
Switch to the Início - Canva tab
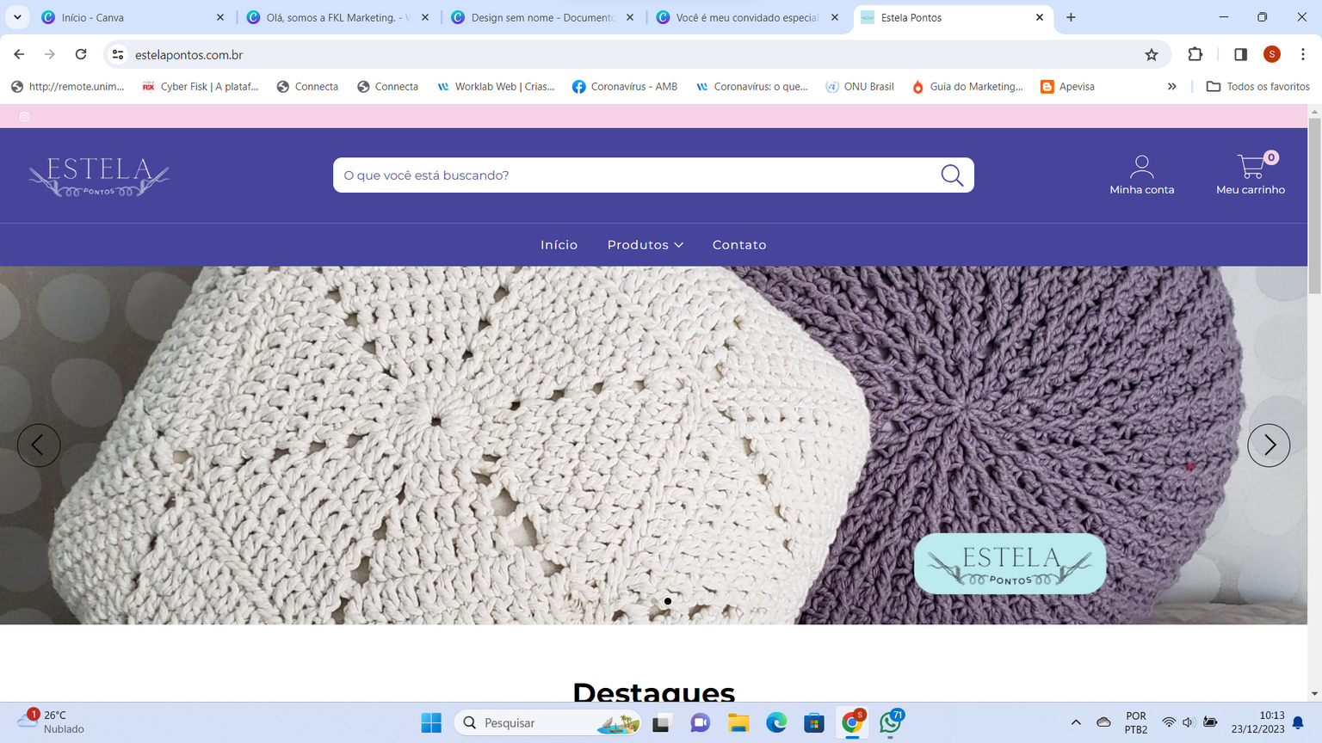(x=129, y=17)
